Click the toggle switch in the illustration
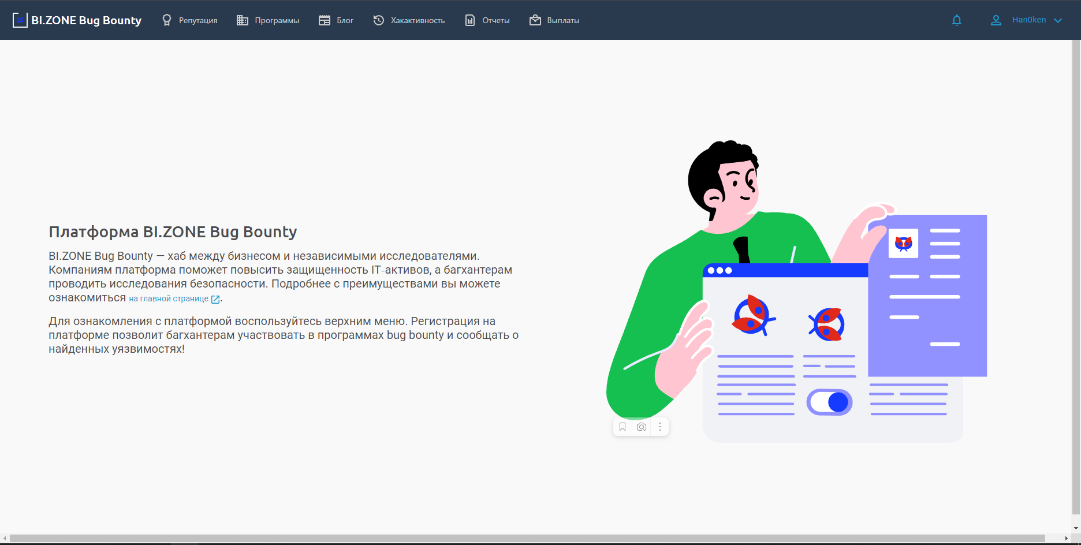The width and height of the screenshot is (1081, 545). click(x=829, y=402)
